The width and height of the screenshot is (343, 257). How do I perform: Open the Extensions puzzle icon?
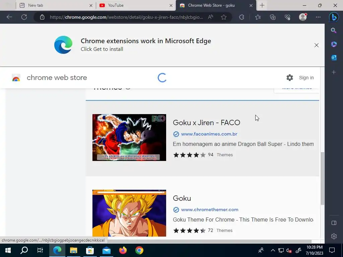[242, 17]
